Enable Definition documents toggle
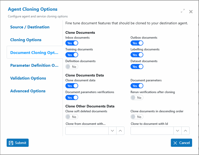Image resolution: width=199 pixels, height=155 pixels. coord(72,67)
